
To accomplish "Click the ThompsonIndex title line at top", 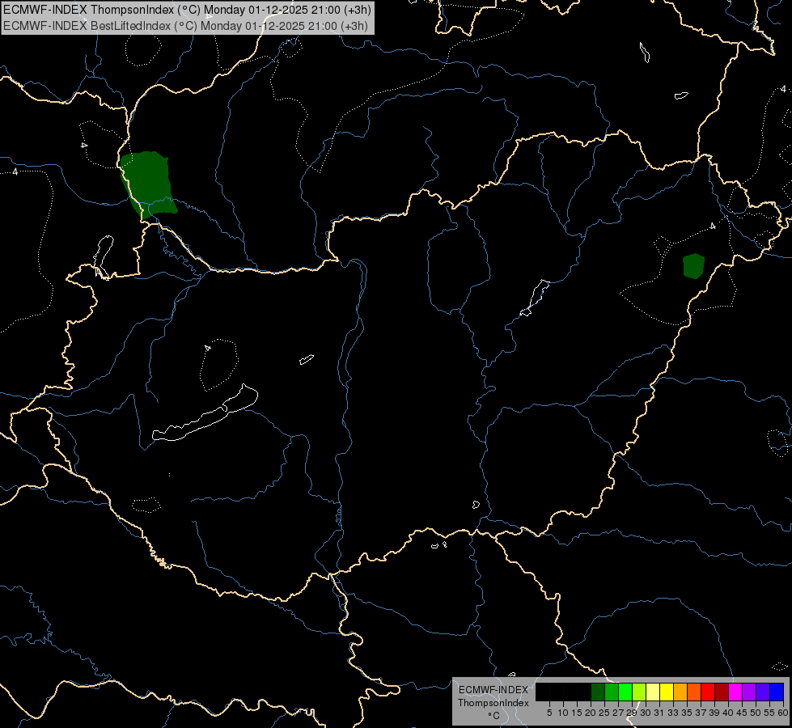I will click(x=187, y=10).
